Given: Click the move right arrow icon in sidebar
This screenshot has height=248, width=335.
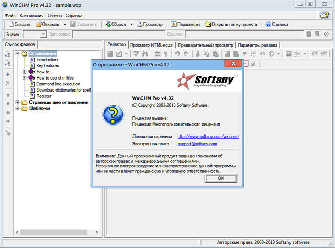Looking at the screenshot, I should click(x=8, y=121).
